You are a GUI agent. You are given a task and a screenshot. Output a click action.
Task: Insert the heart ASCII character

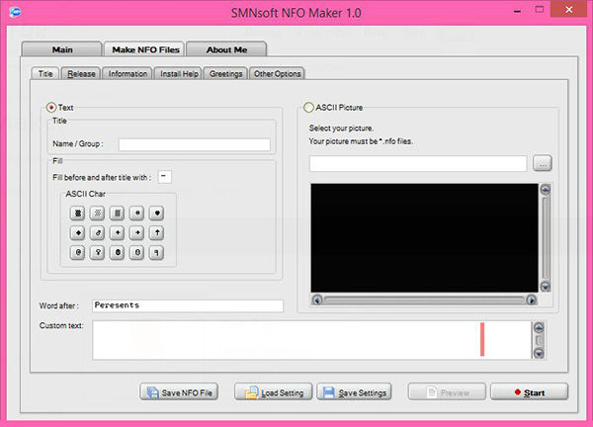pos(156,213)
